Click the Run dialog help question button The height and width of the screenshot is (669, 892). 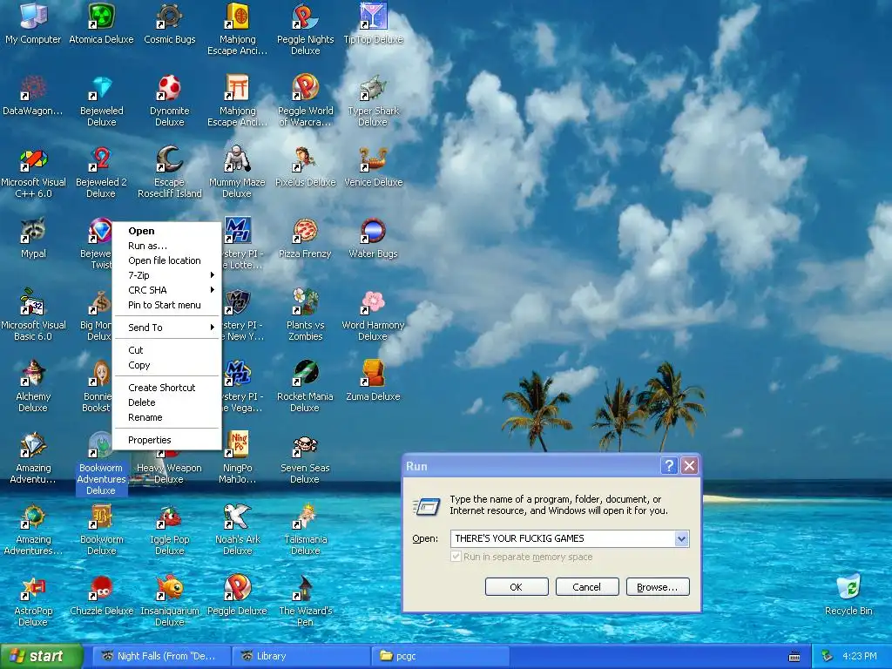coord(669,466)
